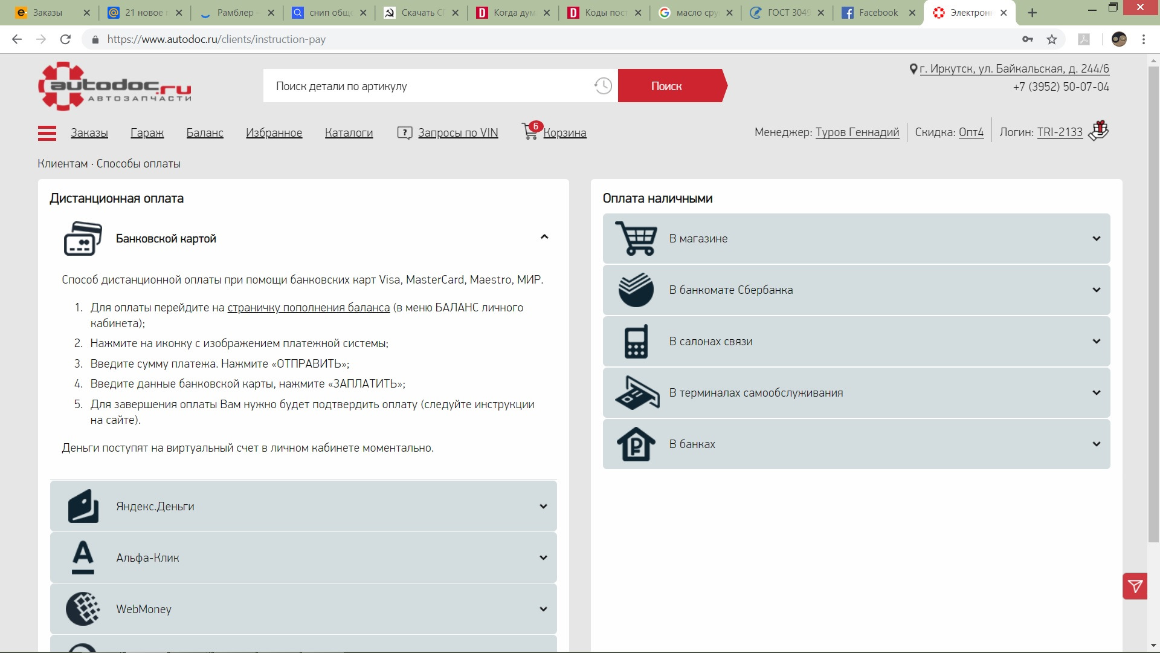Screen dimensions: 1160x653
Task: Focus the part number search field
Action: tap(423, 86)
